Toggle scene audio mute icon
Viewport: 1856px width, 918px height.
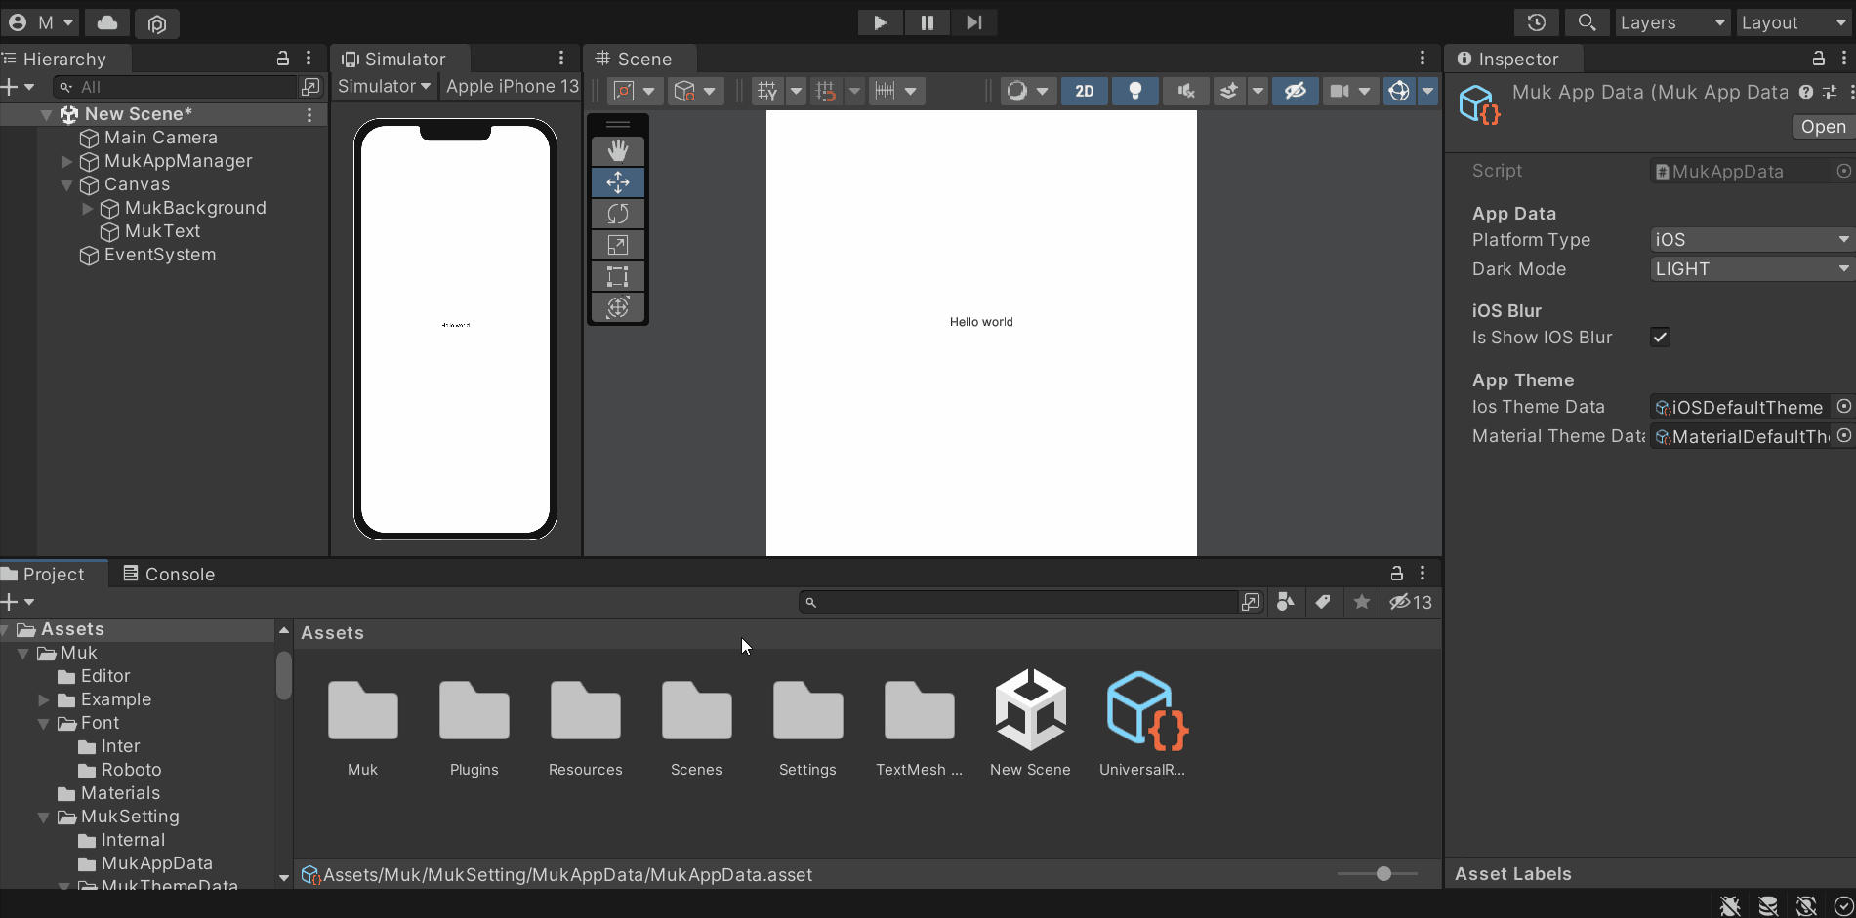click(x=1185, y=91)
